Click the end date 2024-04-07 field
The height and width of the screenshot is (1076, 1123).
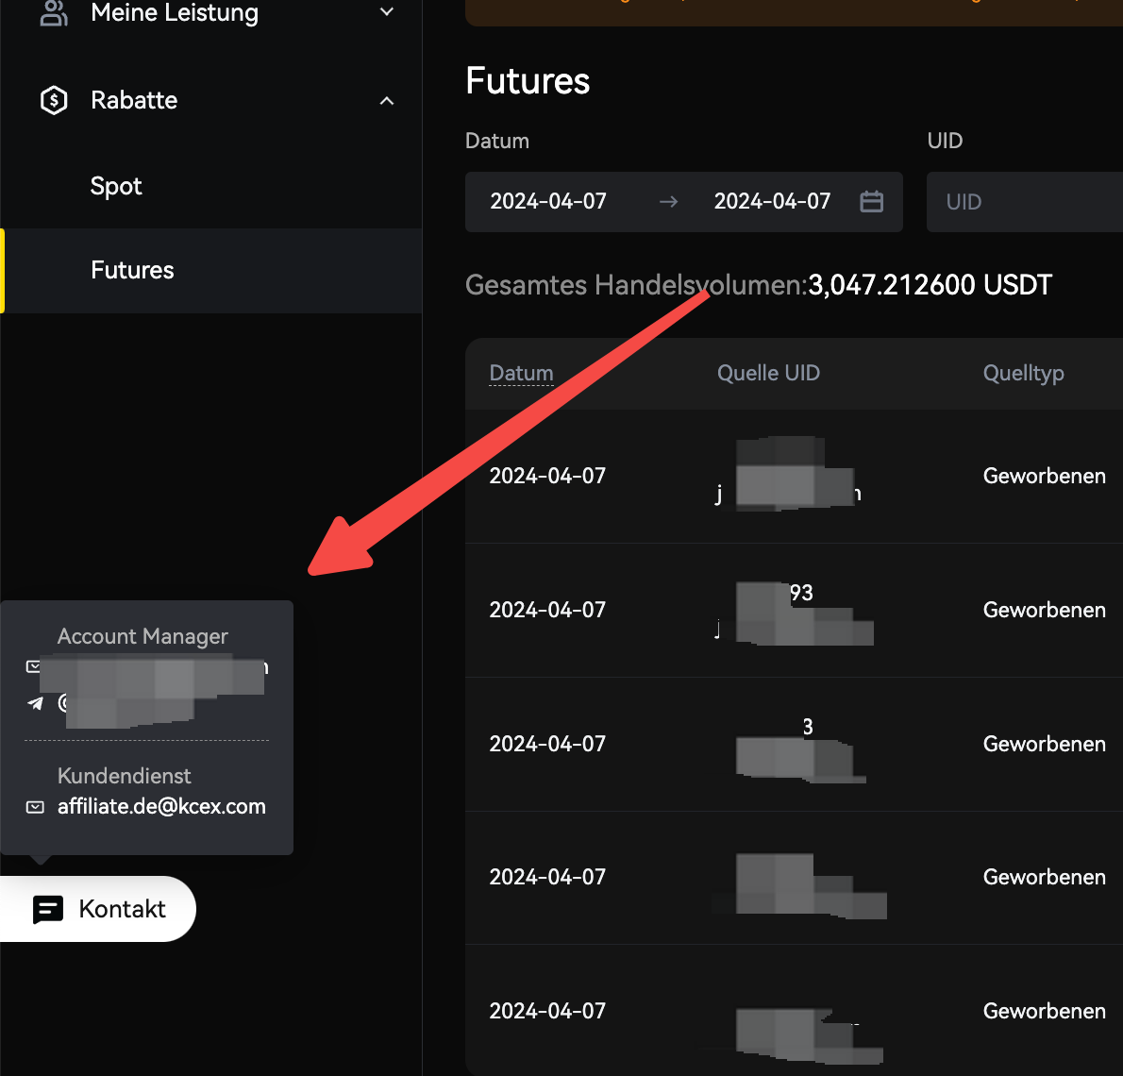(772, 201)
